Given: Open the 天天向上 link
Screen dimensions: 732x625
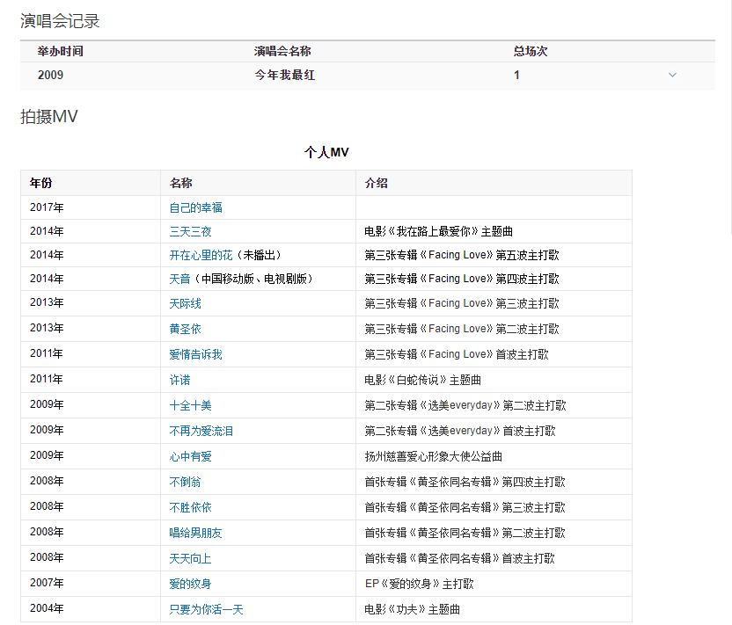Looking at the screenshot, I should point(190,558).
